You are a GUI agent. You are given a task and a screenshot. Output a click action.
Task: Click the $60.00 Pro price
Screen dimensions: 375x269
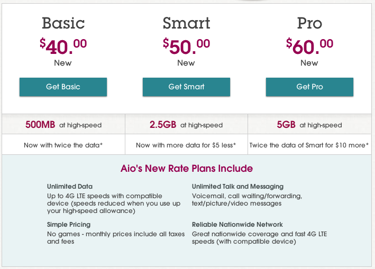tap(309, 47)
